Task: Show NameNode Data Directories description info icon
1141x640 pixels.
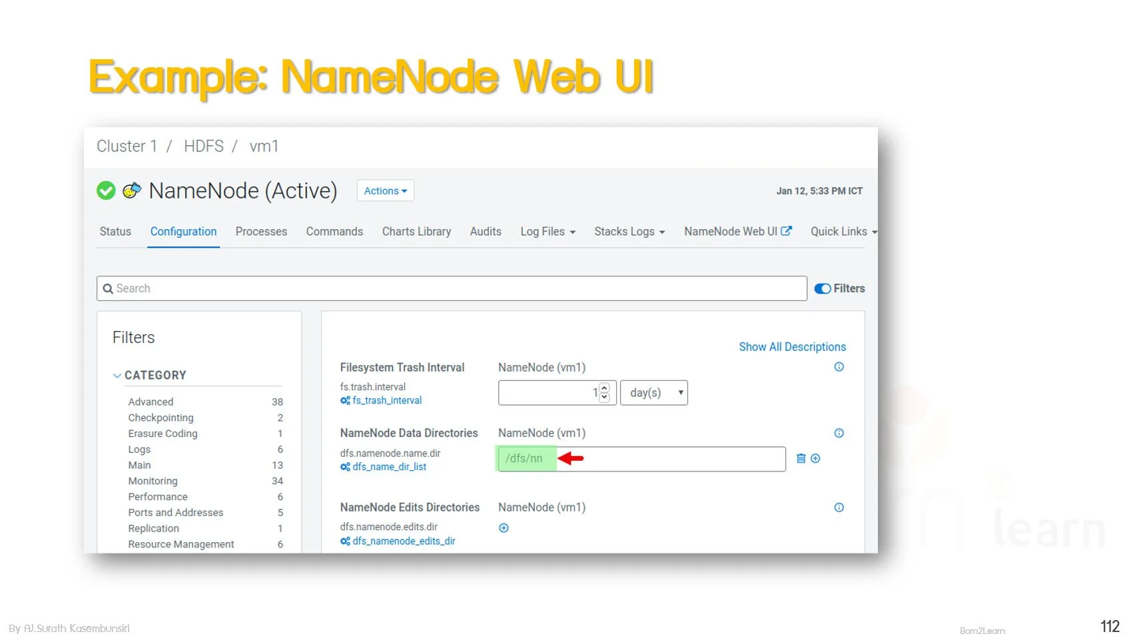Action: 839,433
